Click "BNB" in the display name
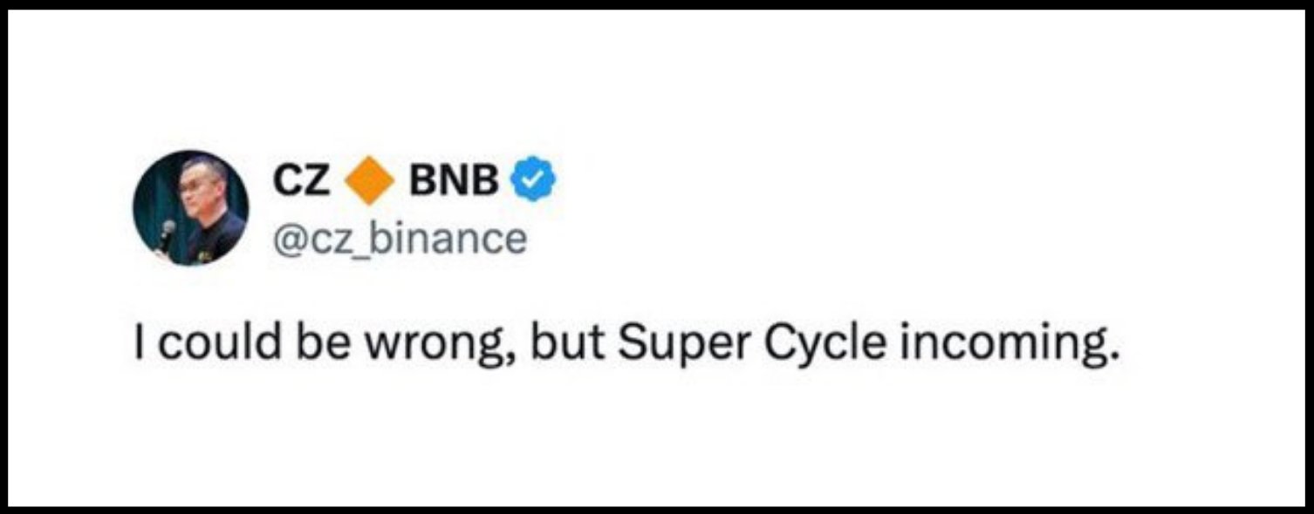1314x514 pixels. 454,180
